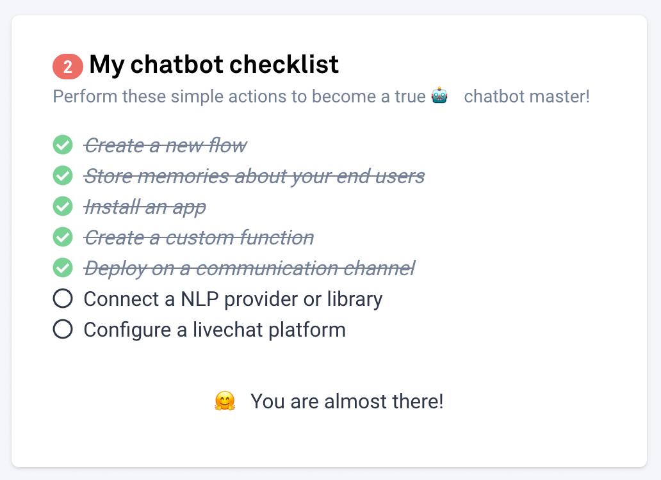Toggle the check beside Store memories about your end users
Image resolution: width=661 pixels, height=480 pixels.
(x=63, y=175)
